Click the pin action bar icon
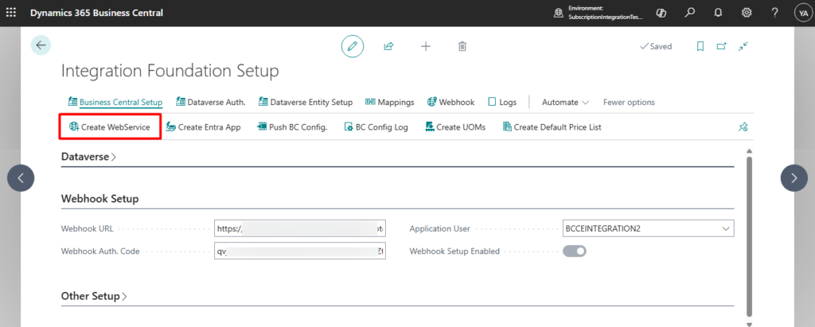This screenshot has height=327, width=815. [x=743, y=127]
